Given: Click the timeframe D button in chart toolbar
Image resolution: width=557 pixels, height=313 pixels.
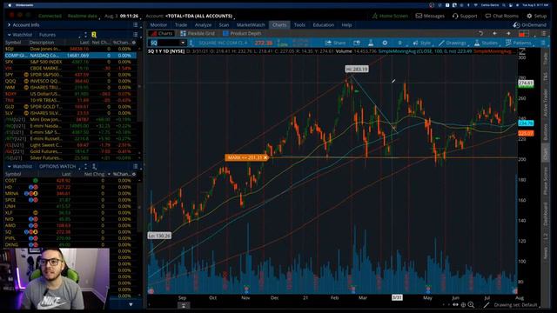Looking at the screenshot, I should click(399, 43).
